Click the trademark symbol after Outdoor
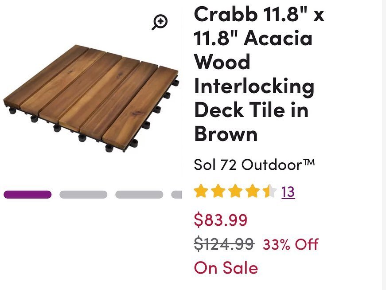Image resolution: width=386 pixels, height=290 pixels. [x=309, y=163]
